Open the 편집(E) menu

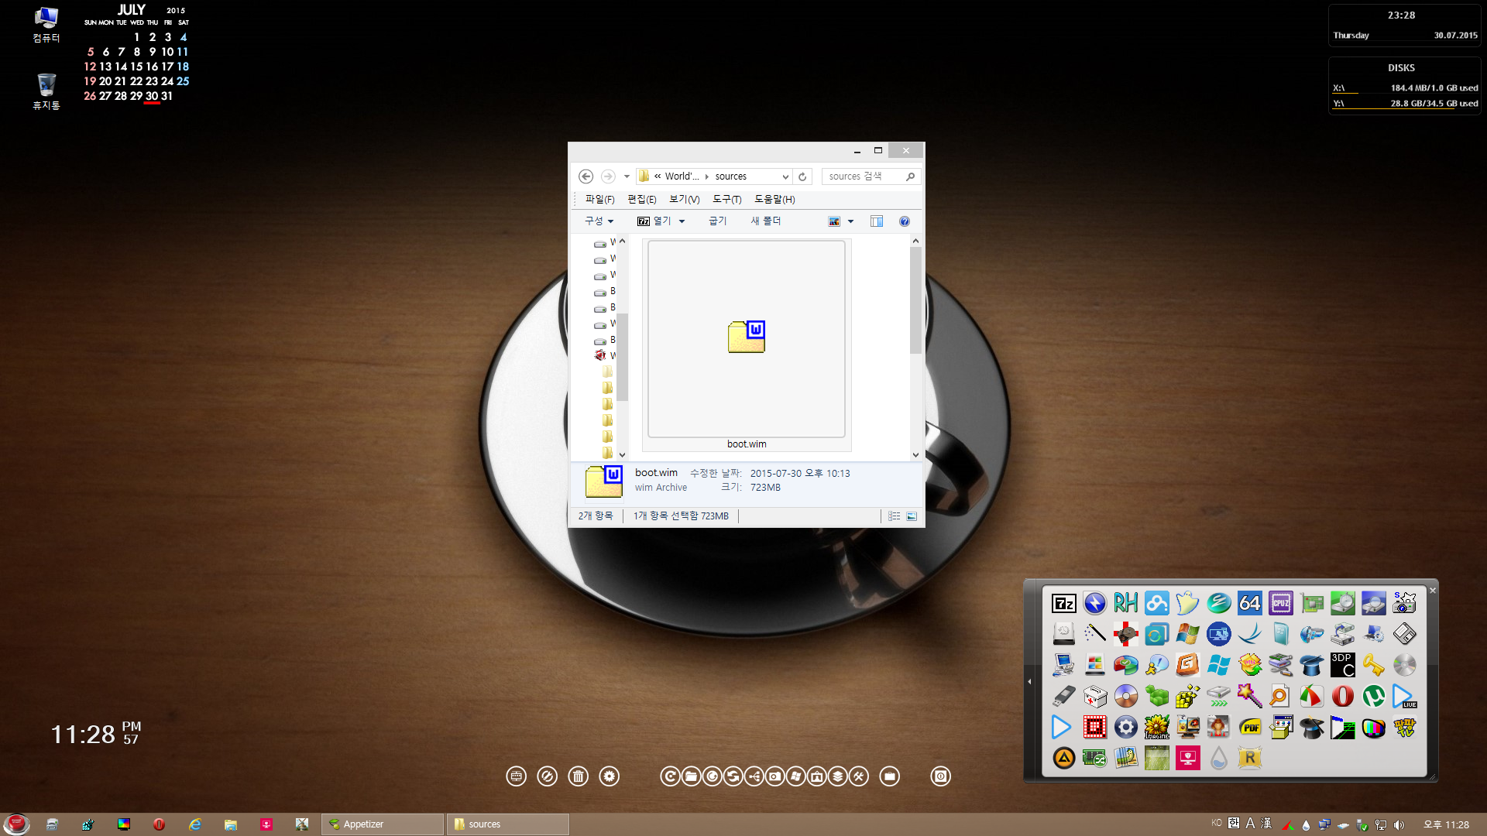coord(642,200)
